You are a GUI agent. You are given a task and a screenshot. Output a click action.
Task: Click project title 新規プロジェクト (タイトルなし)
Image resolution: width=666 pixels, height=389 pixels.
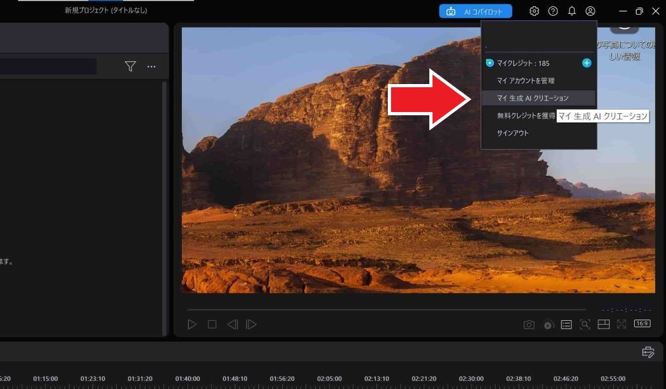[106, 10]
